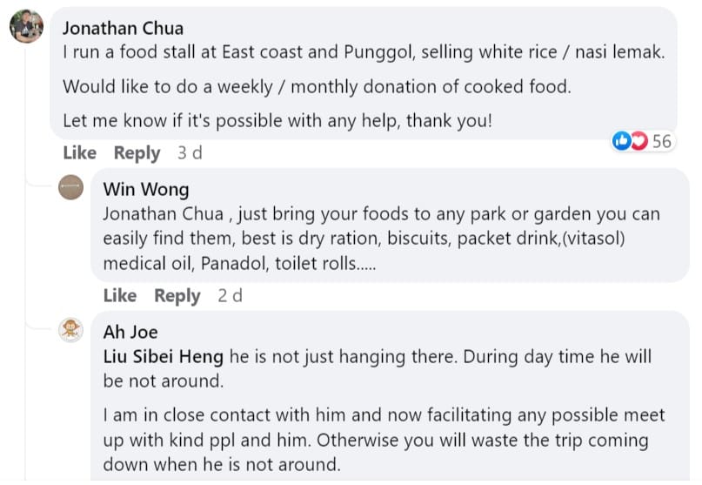Screen dimensions: 702x485
Task: Open tagged Liu Sibei Heng profile
Action: (163, 357)
